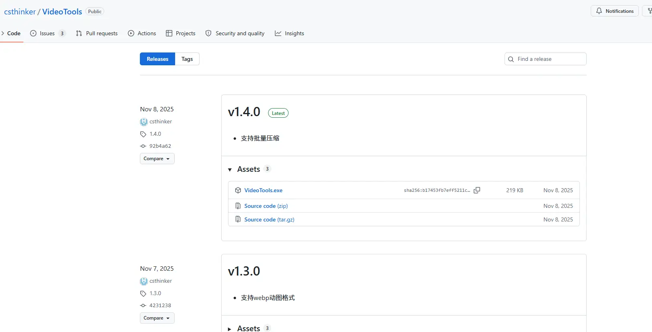
Task: Click the sha256:b17453fb7eff5211c hash text
Action: [x=437, y=191]
